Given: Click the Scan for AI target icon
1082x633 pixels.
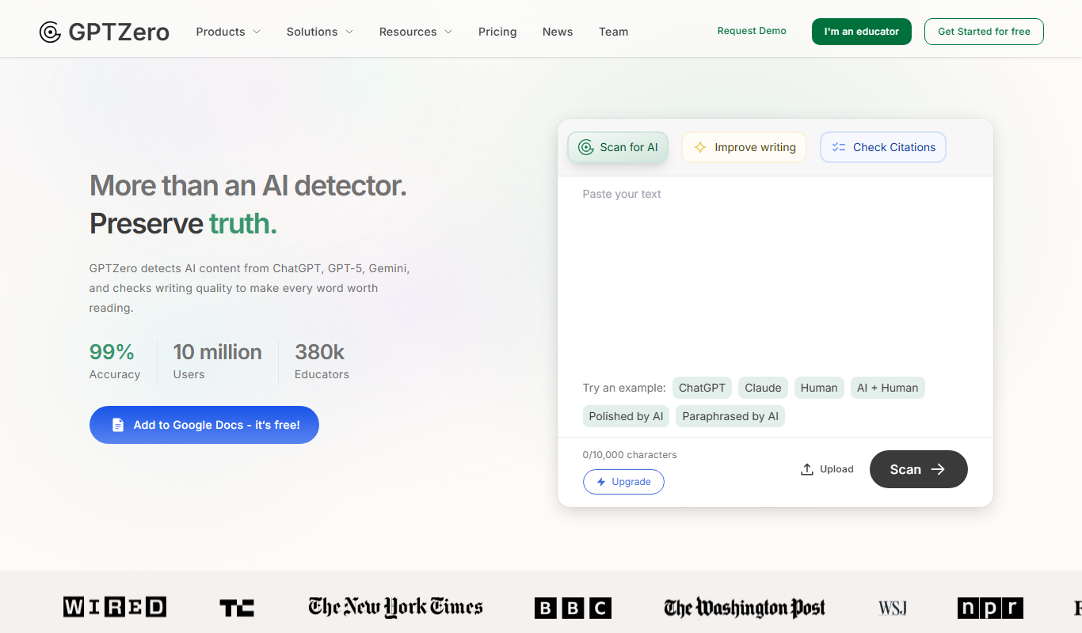Looking at the screenshot, I should (586, 147).
